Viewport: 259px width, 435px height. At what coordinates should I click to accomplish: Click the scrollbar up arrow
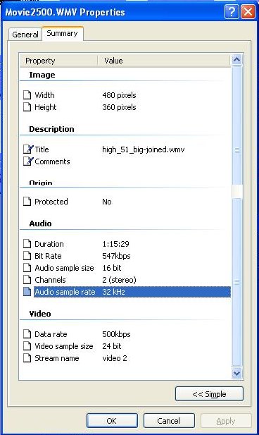tap(237, 59)
